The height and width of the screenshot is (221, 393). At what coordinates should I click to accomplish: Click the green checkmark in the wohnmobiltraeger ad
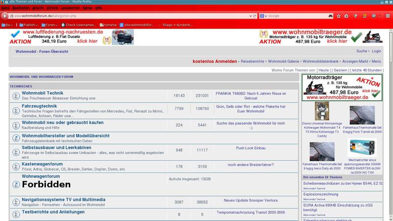(x=356, y=37)
